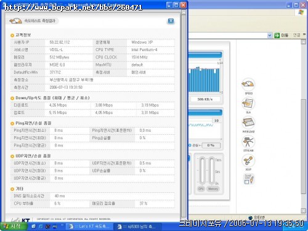This screenshot has width=308, height=231.
Task: Select the 1514 MHz clock value
Action: pos(139,57)
